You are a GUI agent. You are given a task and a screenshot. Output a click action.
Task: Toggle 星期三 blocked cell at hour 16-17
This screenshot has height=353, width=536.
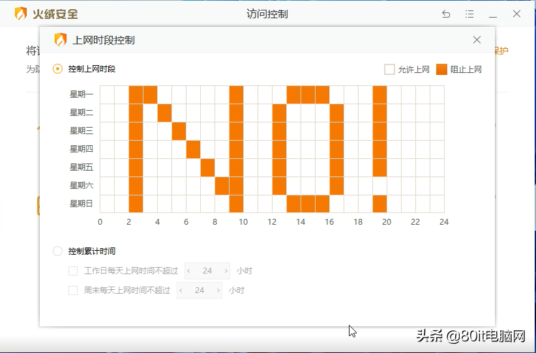click(336, 131)
